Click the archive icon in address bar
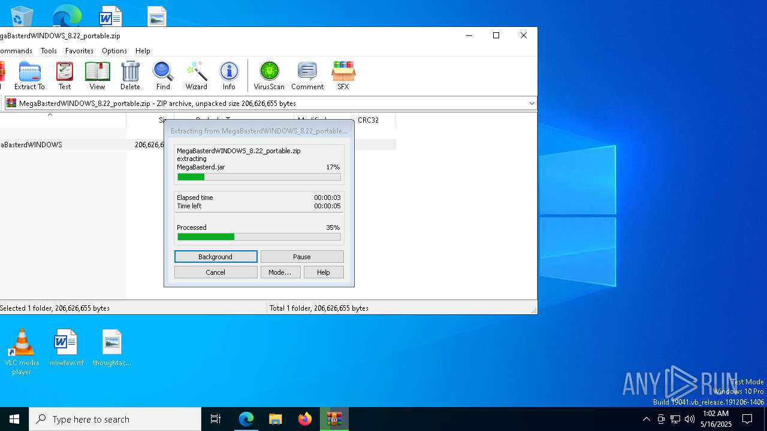The height and width of the screenshot is (431, 767). (11, 103)
